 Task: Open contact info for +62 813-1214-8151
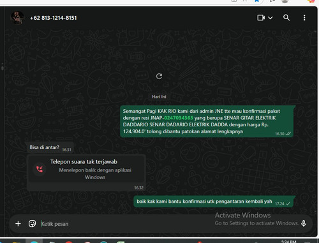pyautogui.click(x=54, y=18)
